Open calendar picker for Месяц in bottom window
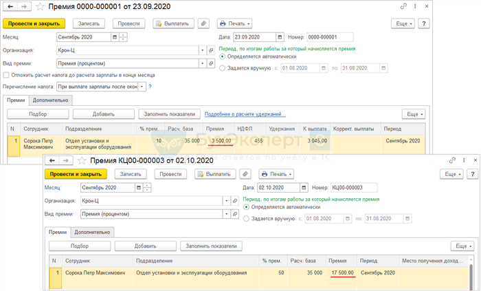481x291 pixels. click(x=139, y=188)
